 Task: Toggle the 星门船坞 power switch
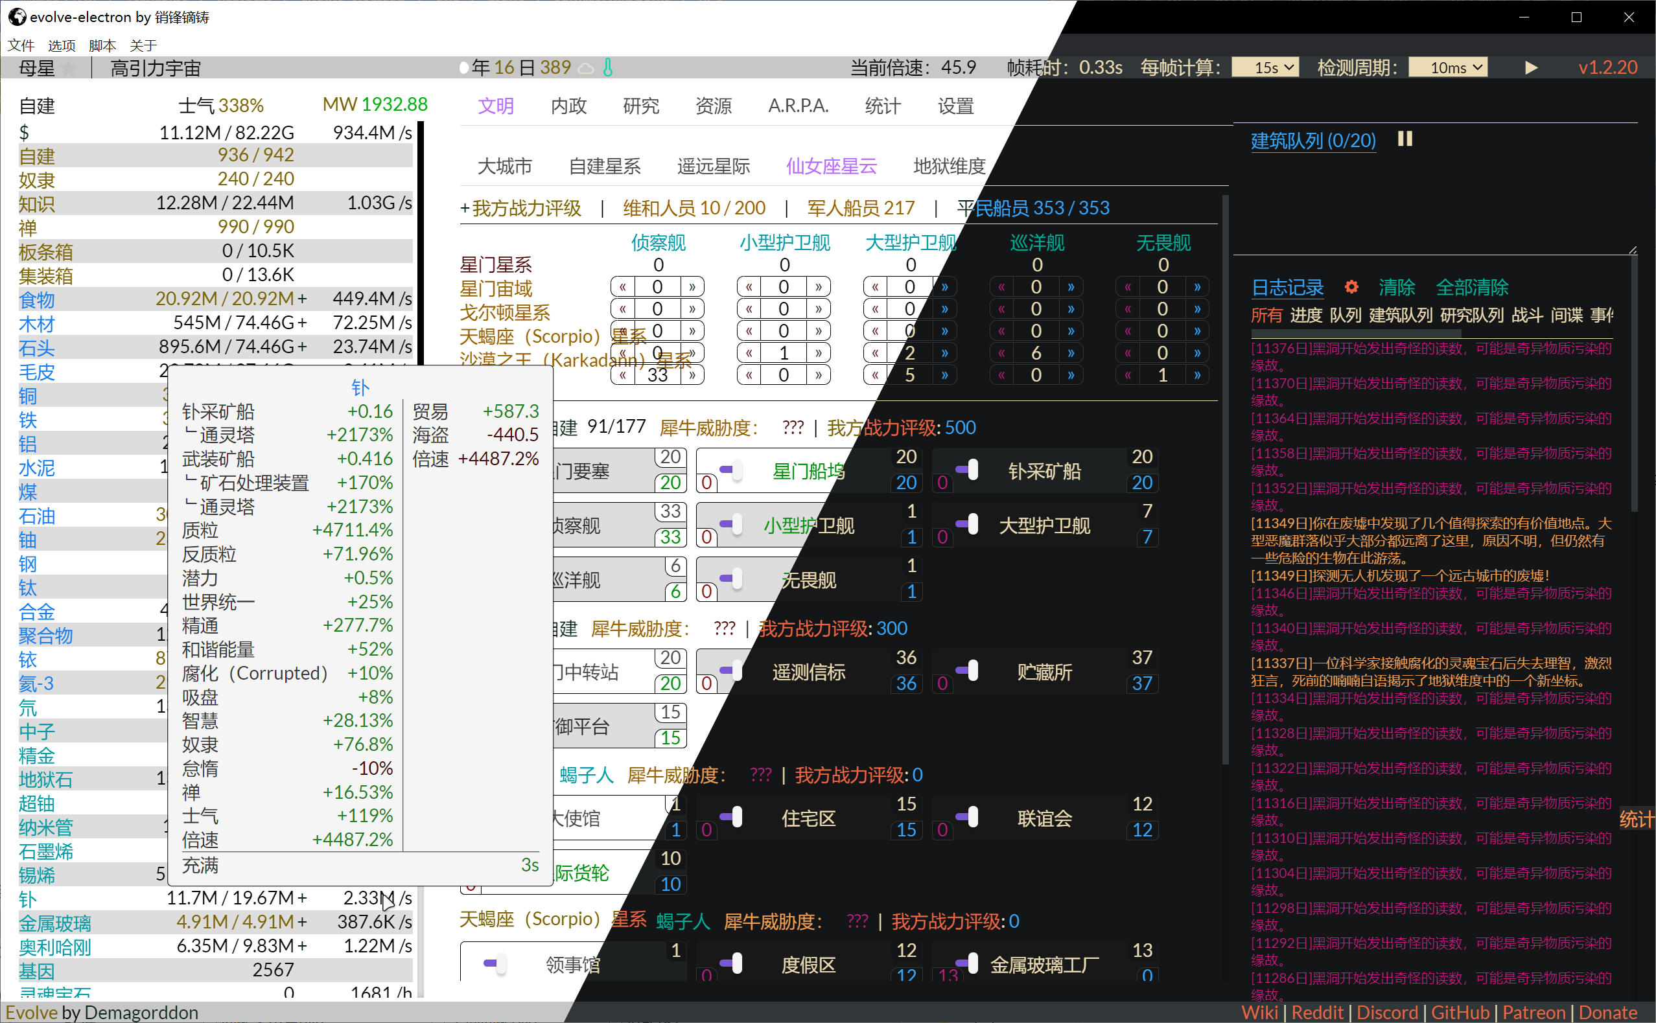click(731, 470)
